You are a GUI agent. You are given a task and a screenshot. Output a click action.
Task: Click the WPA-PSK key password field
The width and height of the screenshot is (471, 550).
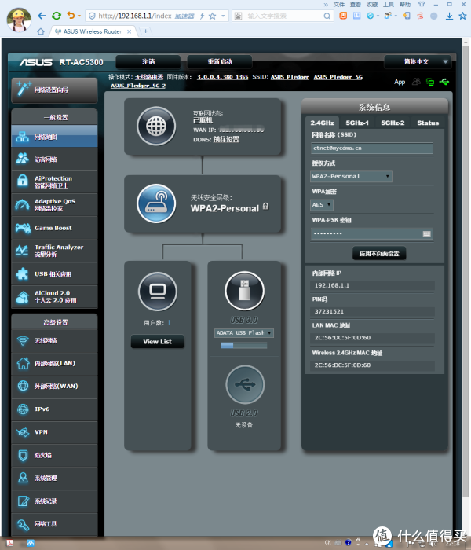click(371, 234)
